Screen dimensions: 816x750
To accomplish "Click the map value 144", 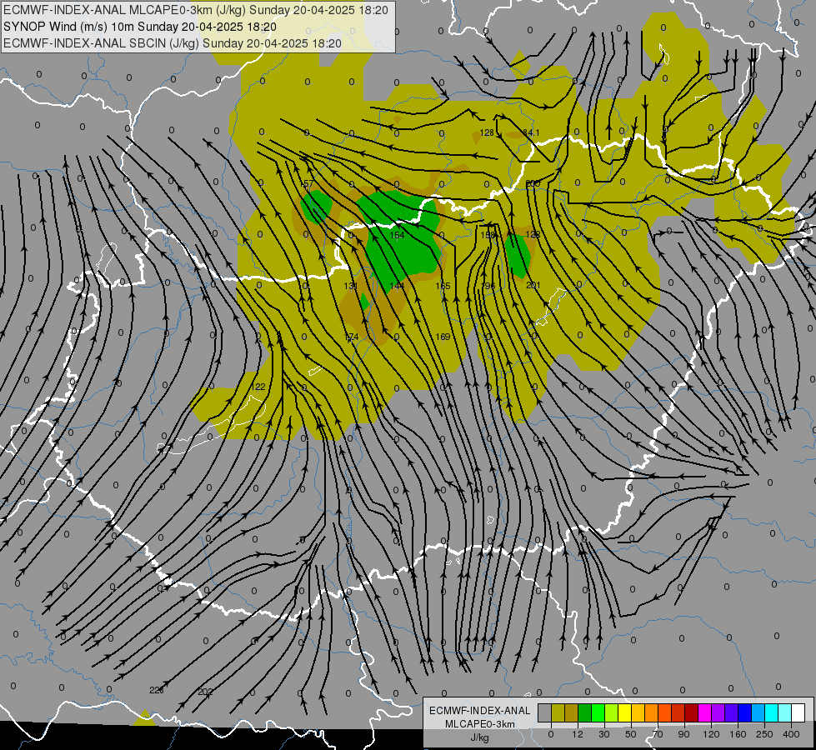I will click(x=397, y=286).
